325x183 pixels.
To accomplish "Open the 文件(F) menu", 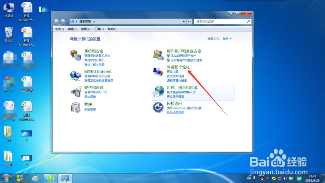I will [59, 29].
